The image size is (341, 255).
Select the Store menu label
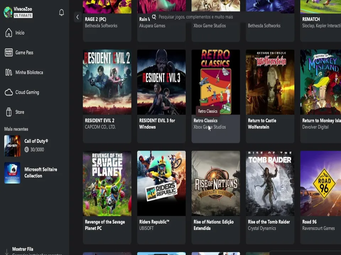click(x=20, y=112)
